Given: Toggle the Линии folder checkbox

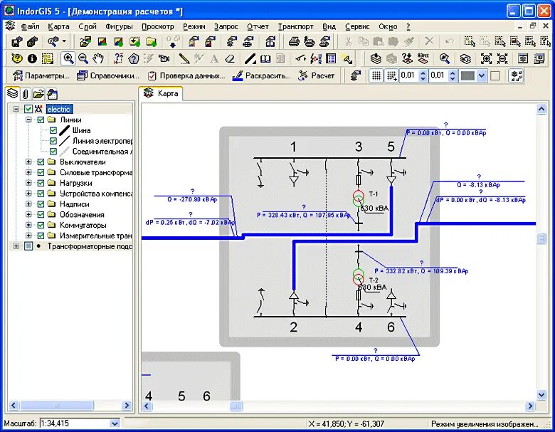Looking at the screenshot, I should (x=41, y=120).
